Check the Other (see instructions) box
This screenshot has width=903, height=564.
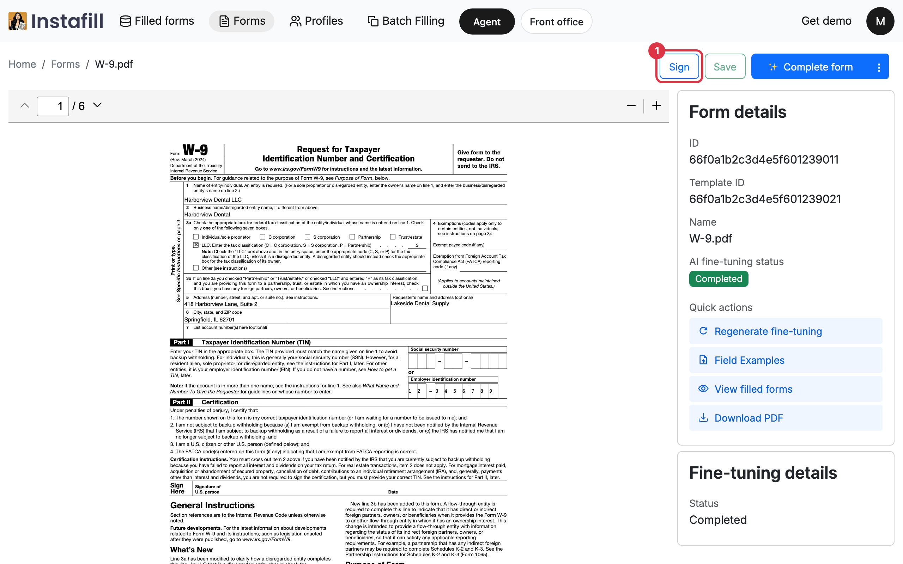click(x=196, y=268)
